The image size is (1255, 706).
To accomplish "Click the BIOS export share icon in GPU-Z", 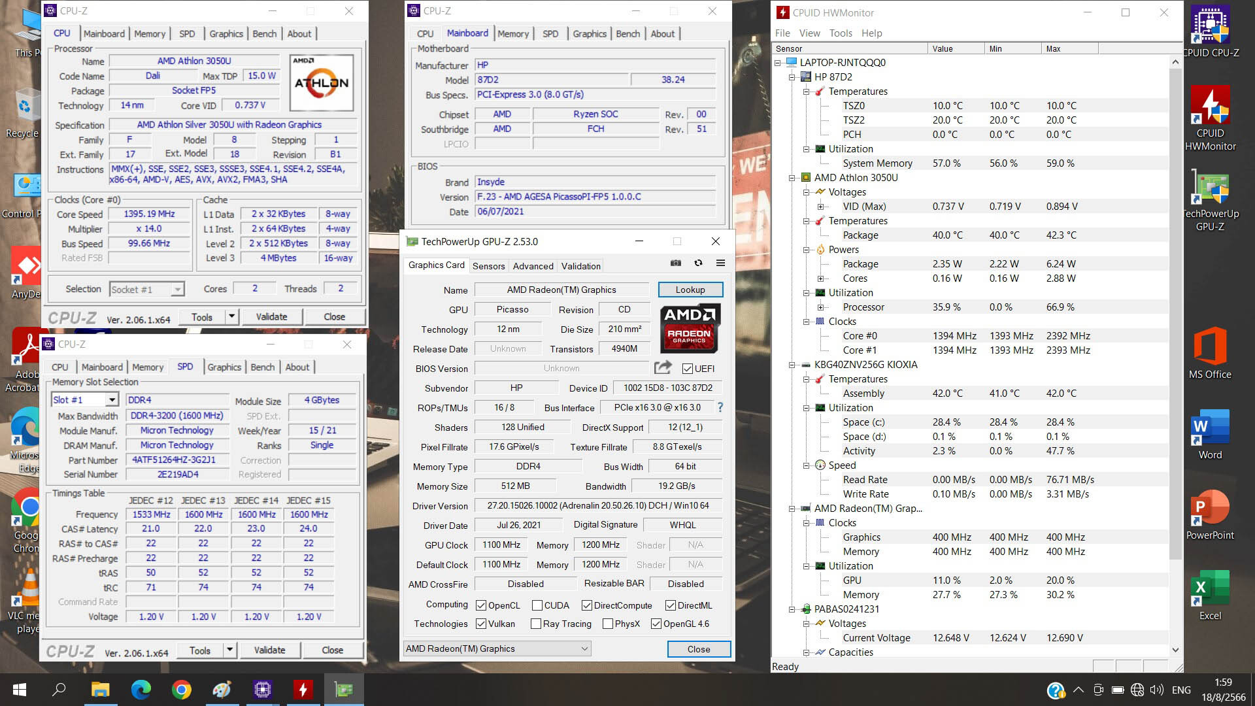I will click(x=663, y=367).
